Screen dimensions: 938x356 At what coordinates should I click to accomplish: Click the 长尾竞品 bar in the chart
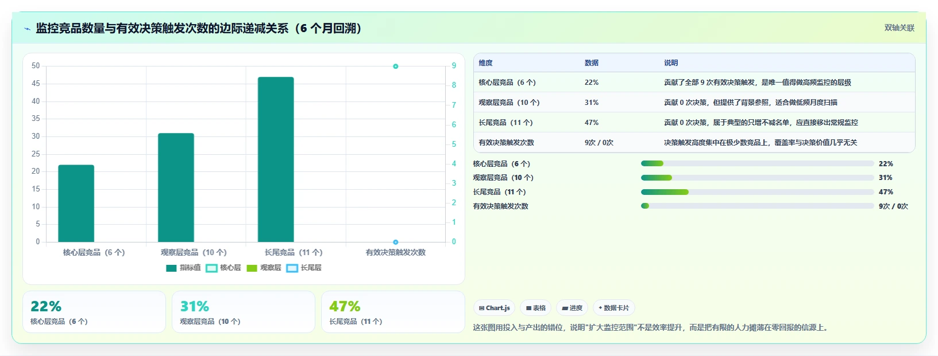tap(276, 159)
